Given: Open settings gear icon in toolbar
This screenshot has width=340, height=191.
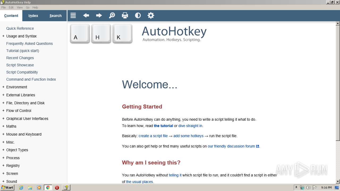Looking at the screenshot, I should 151,15.
